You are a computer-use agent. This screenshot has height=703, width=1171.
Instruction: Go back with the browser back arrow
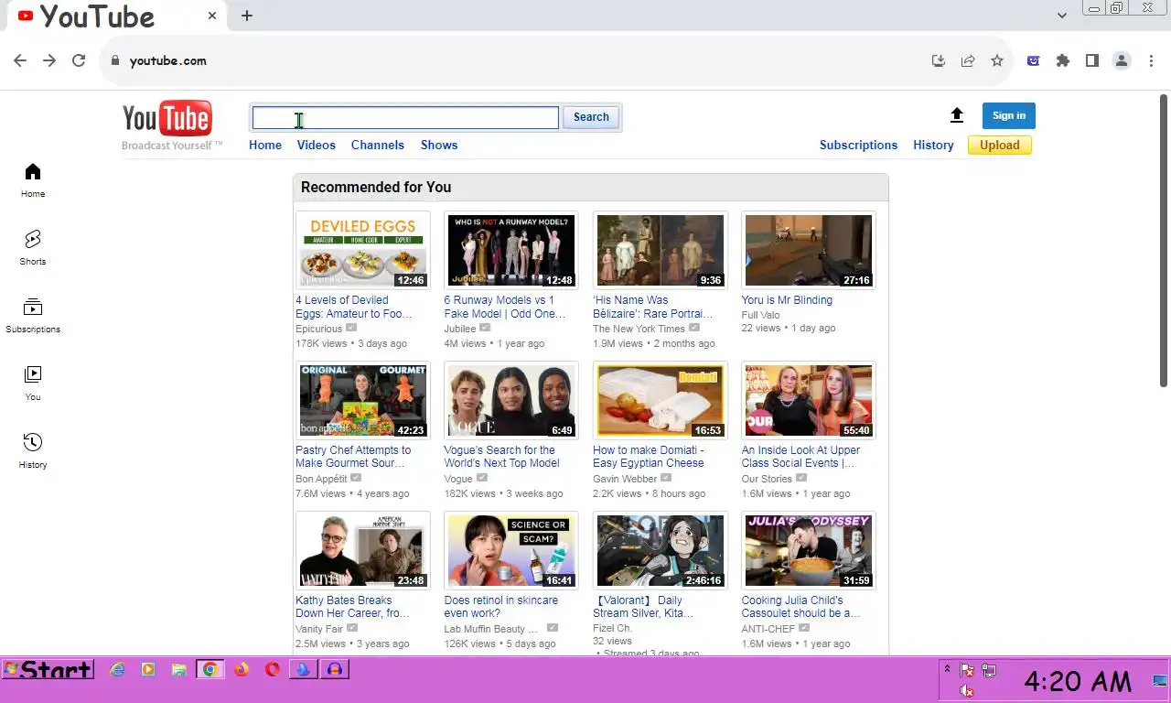pos(20,60)
